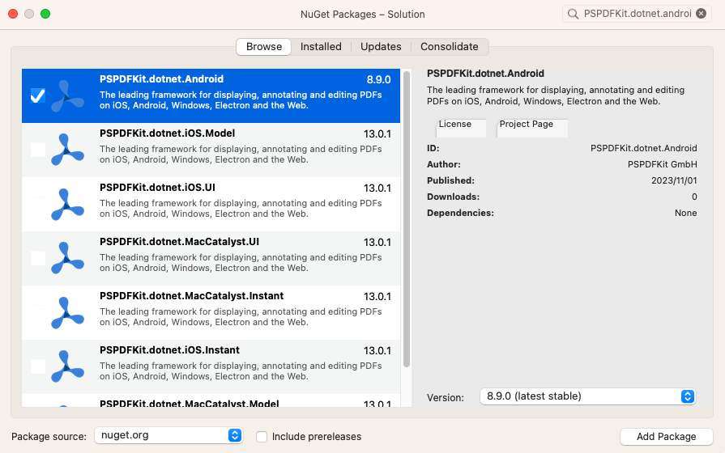The width and height of the screenshot is (725, 453).
Task: Click the ID value PSPDFKit.dotnet.Android
Action: (x=644, y=148)
